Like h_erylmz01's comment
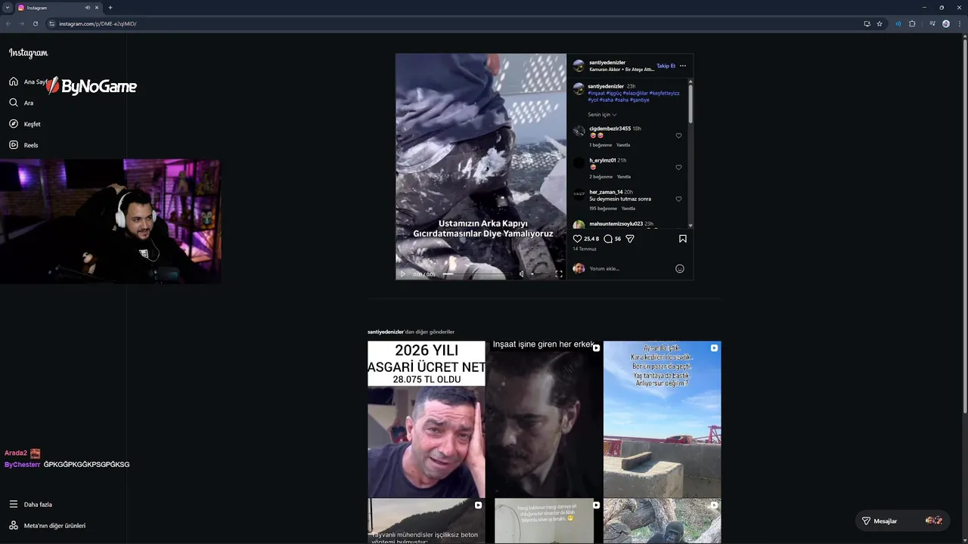This screenshot has height=544, width=968. tap(678, 168)
